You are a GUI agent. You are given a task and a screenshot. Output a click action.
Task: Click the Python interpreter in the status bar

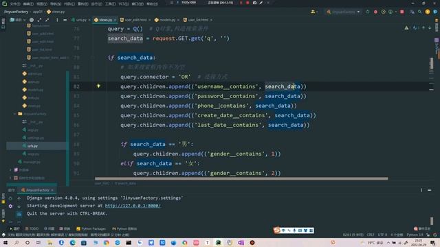[x=415, y=235]
